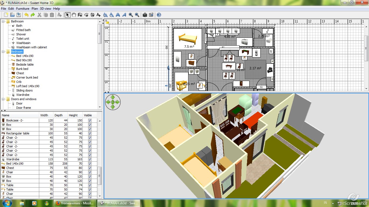Toggle Visible checkbox for Wardrobe row
Screen dimensions: 369x207
(90, 159)
